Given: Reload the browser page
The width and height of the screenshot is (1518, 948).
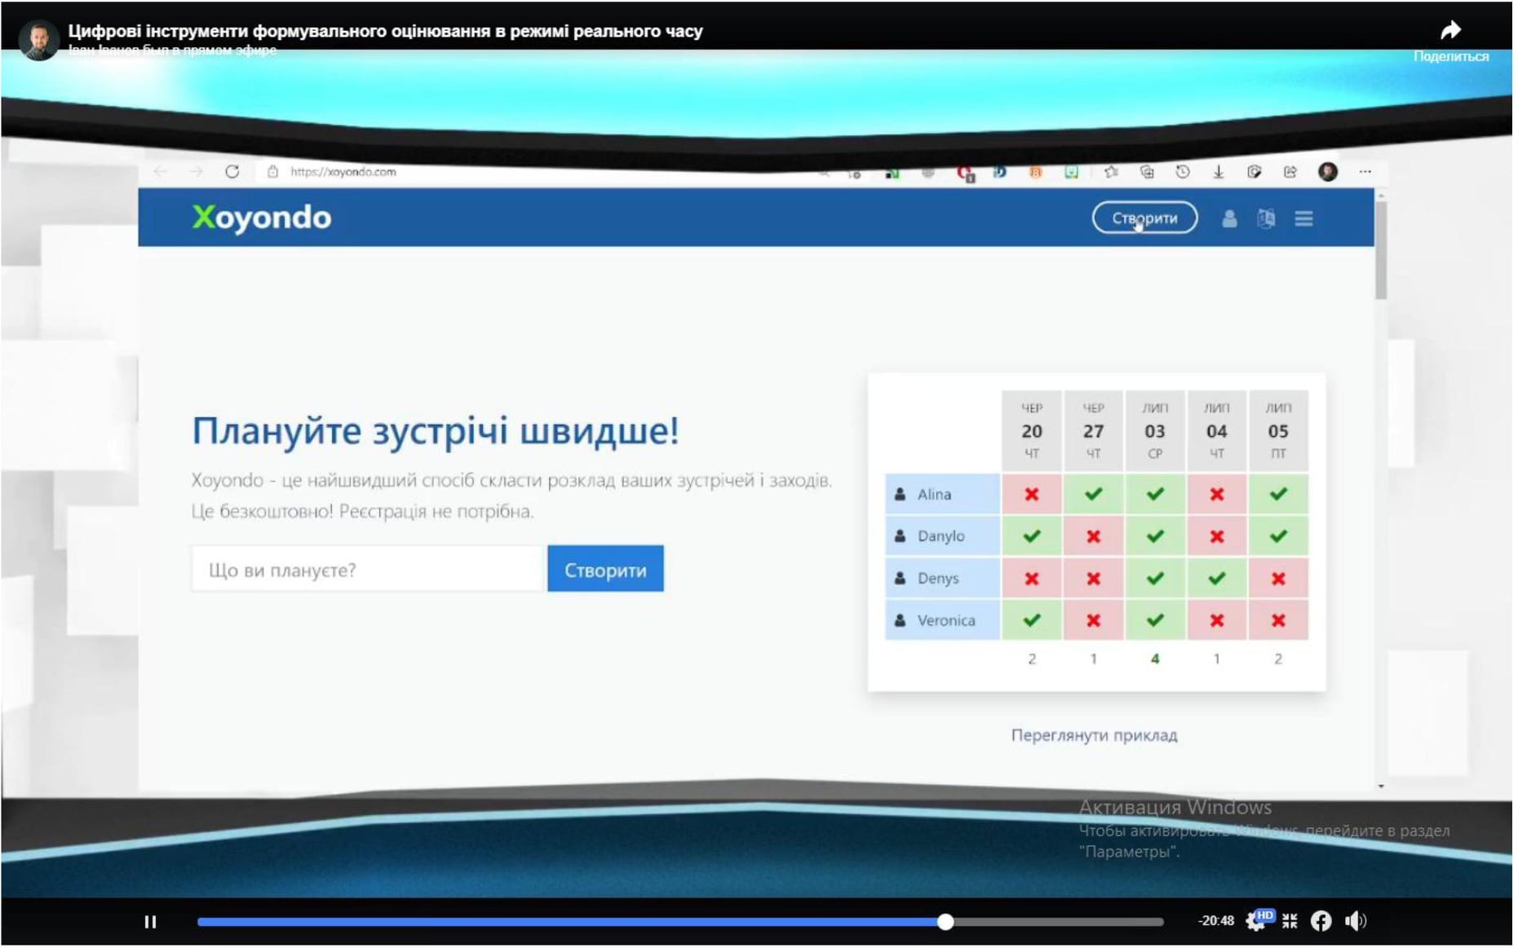Looking at the screenshot, I should point(232,172).
